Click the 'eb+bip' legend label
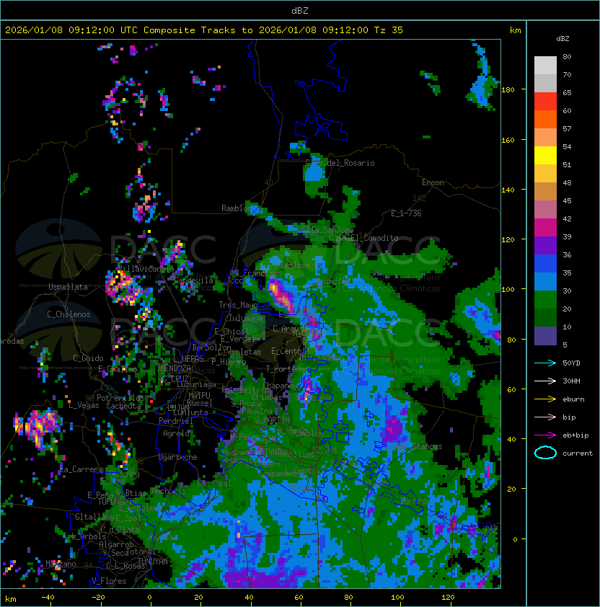 [575, 435]
